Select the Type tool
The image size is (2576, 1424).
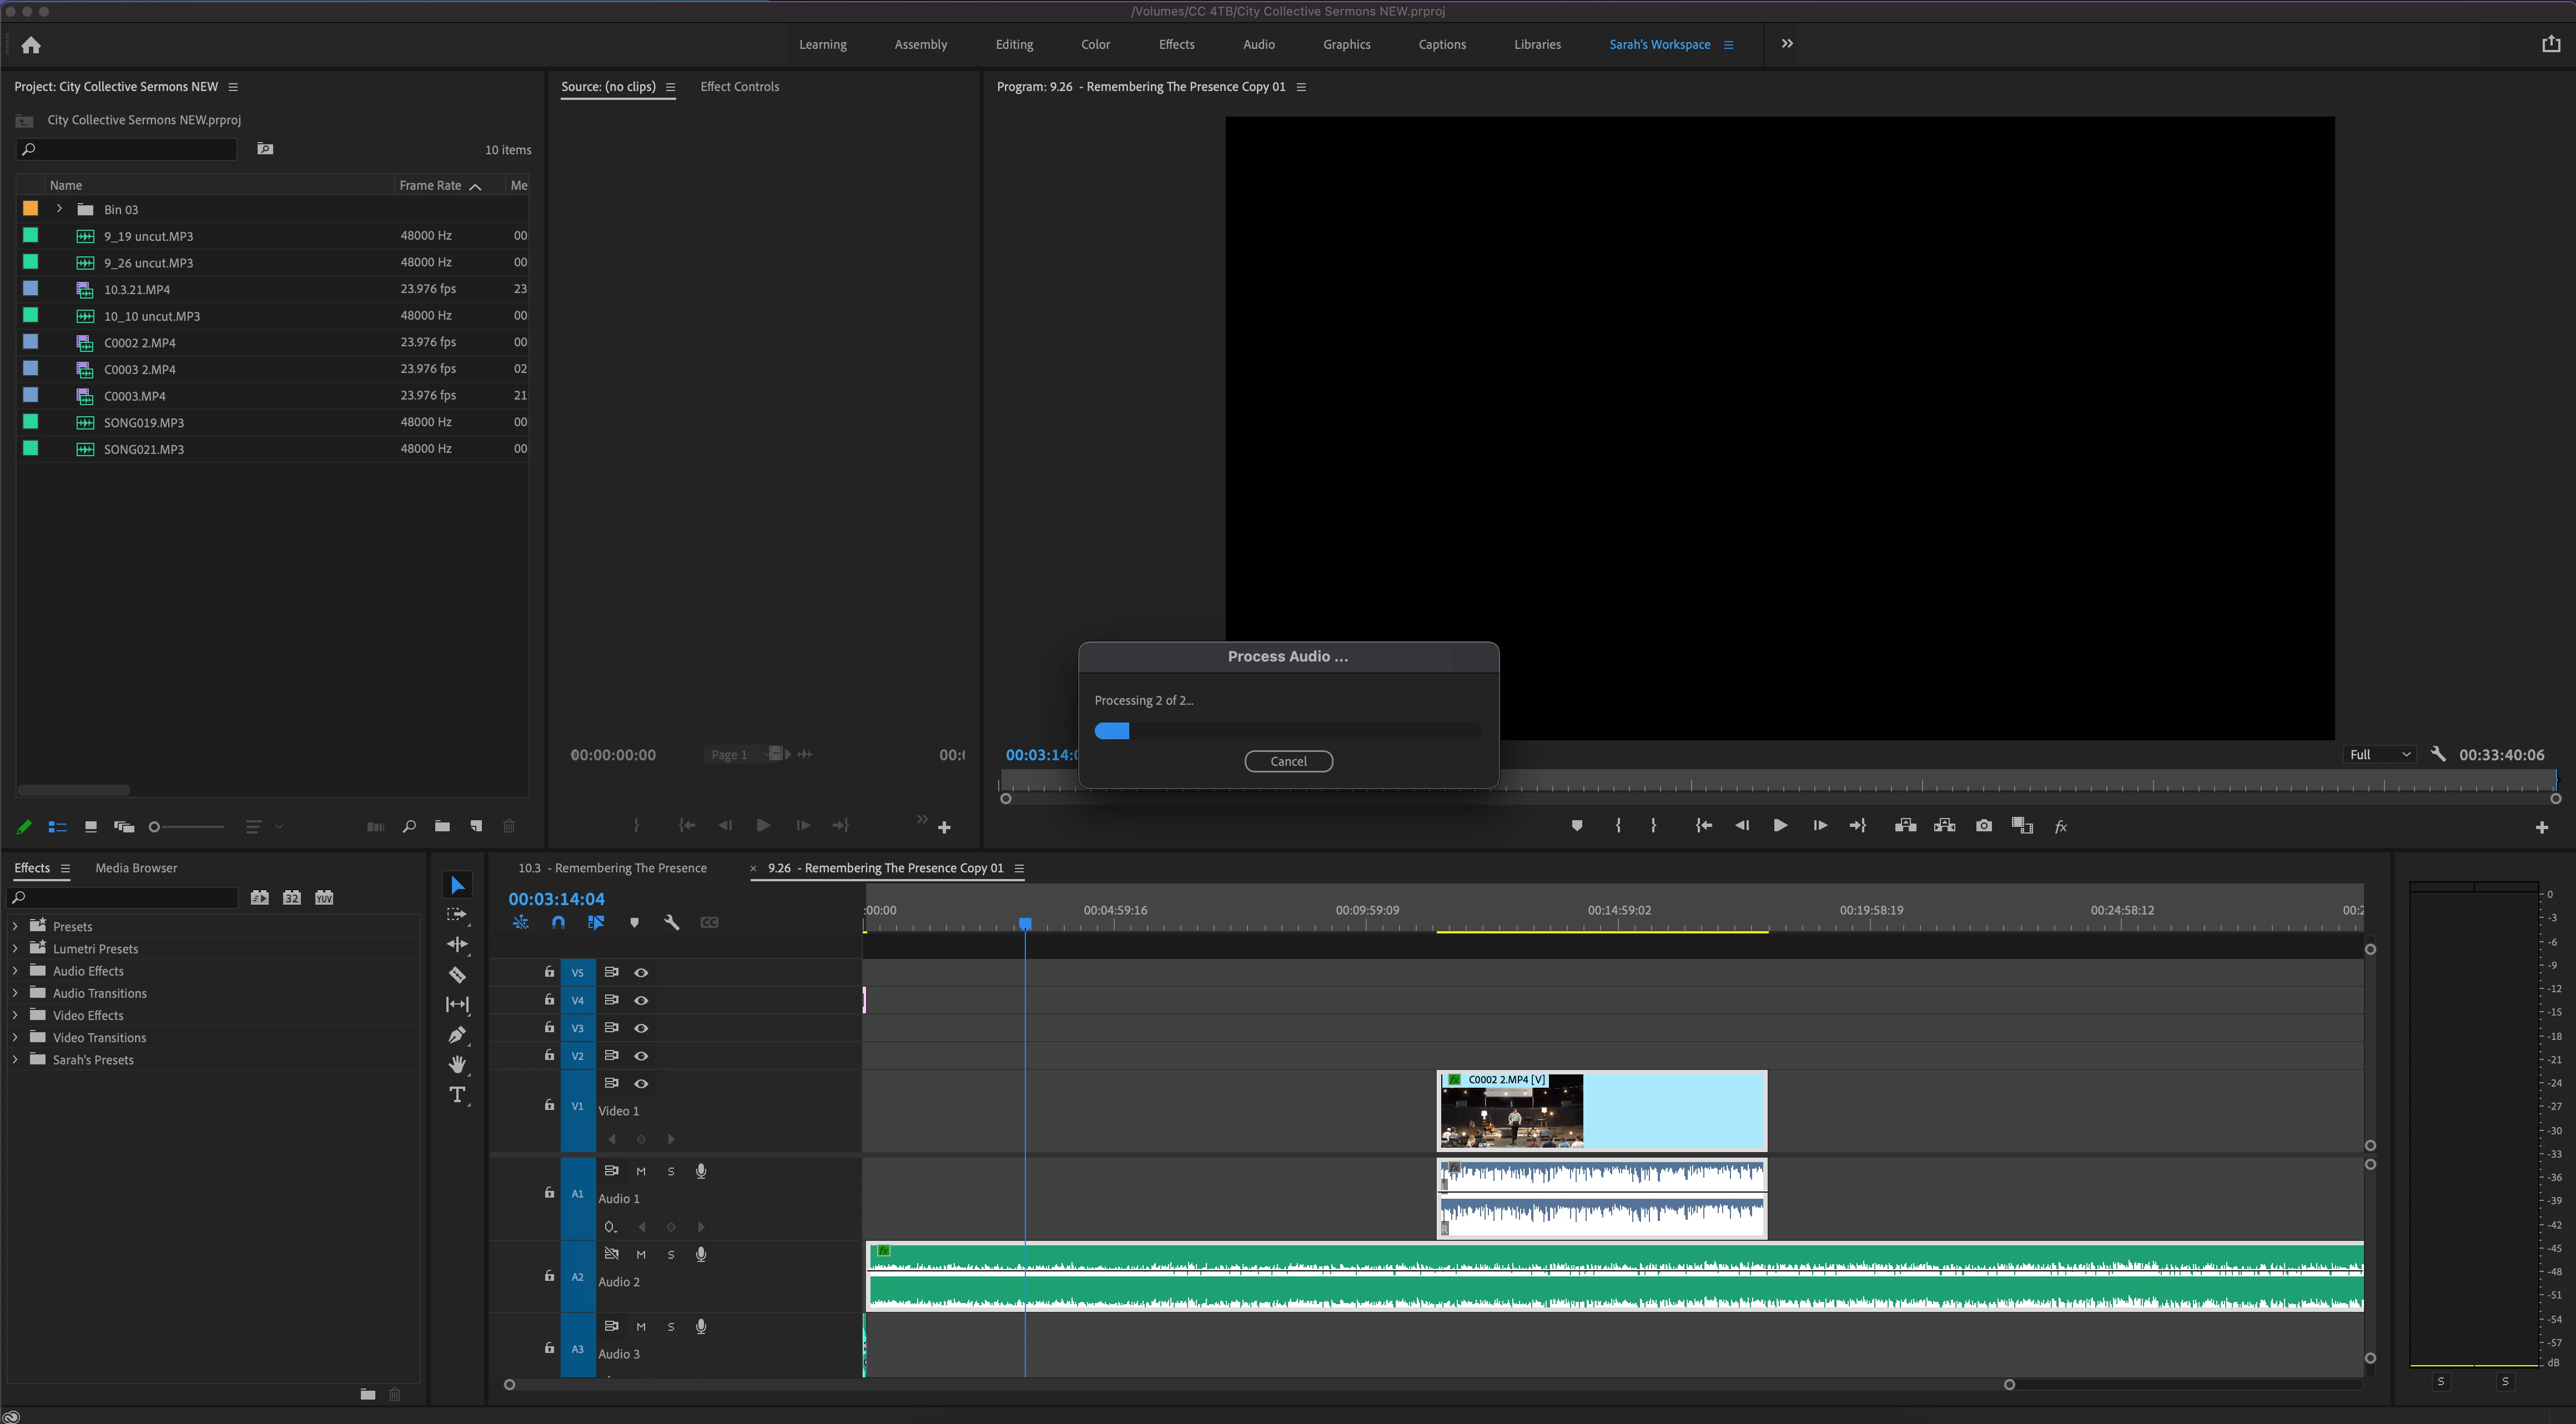click(x=457, y=1095)
